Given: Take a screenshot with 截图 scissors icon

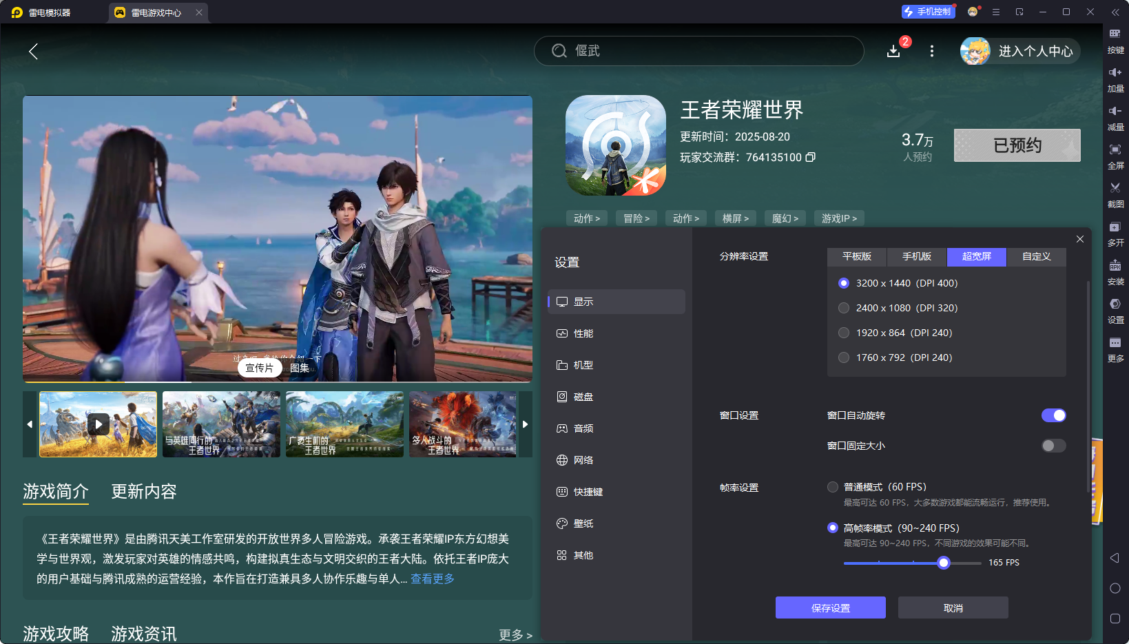Looking at the screenshot, I should 1115,195.
